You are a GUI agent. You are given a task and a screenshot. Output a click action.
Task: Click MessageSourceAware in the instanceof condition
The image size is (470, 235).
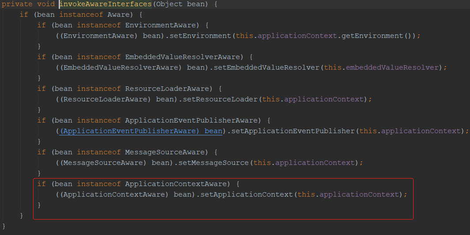(165, 152)
